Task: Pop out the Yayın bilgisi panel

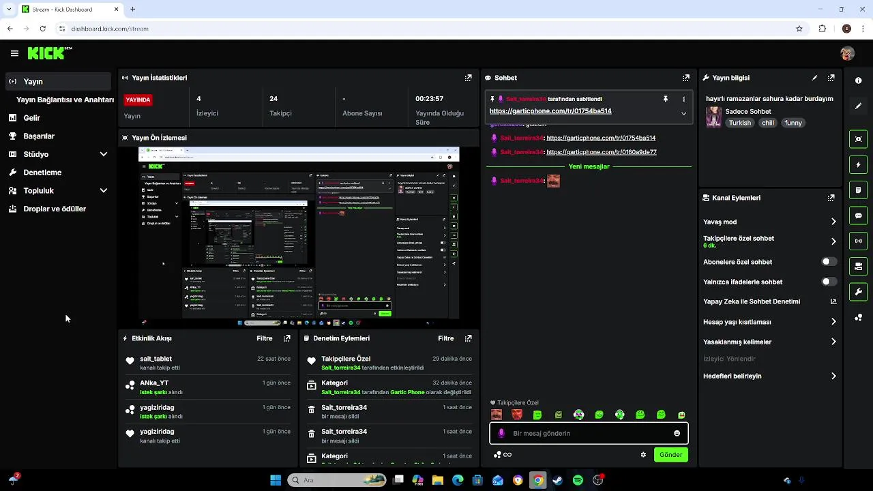Action: (831, 78)
